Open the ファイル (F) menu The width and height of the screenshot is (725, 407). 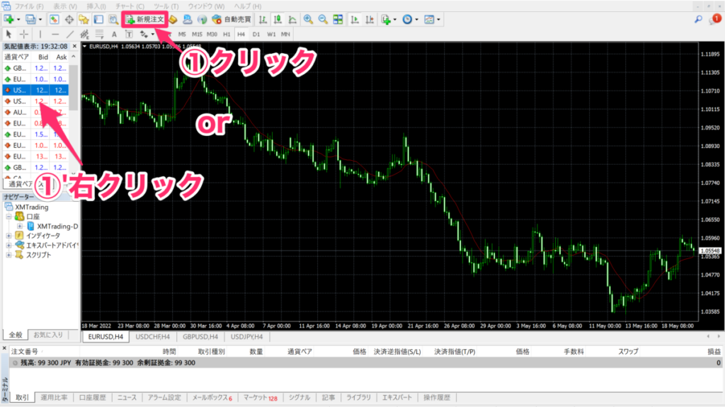(28, 6)
